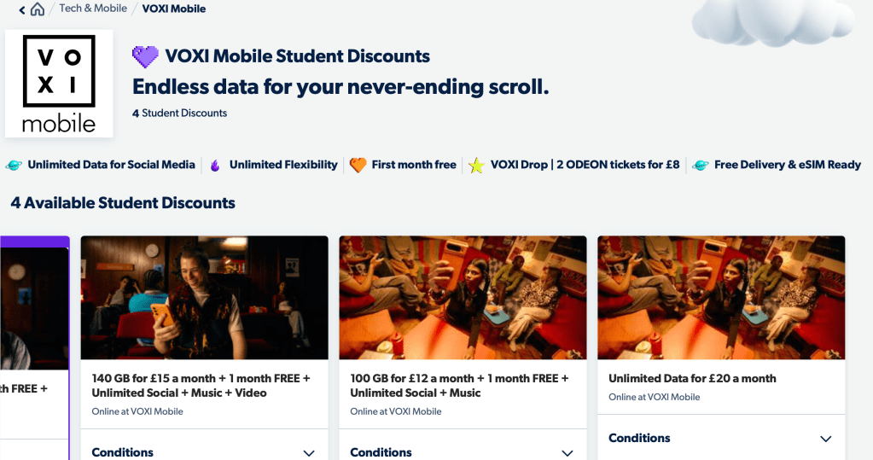The image size is (873, 460).
Task: Click the Unlimited Data deal thumbnail image
Action: 721,297
